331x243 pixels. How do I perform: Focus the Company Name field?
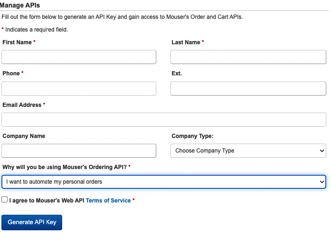pos(79,151)
